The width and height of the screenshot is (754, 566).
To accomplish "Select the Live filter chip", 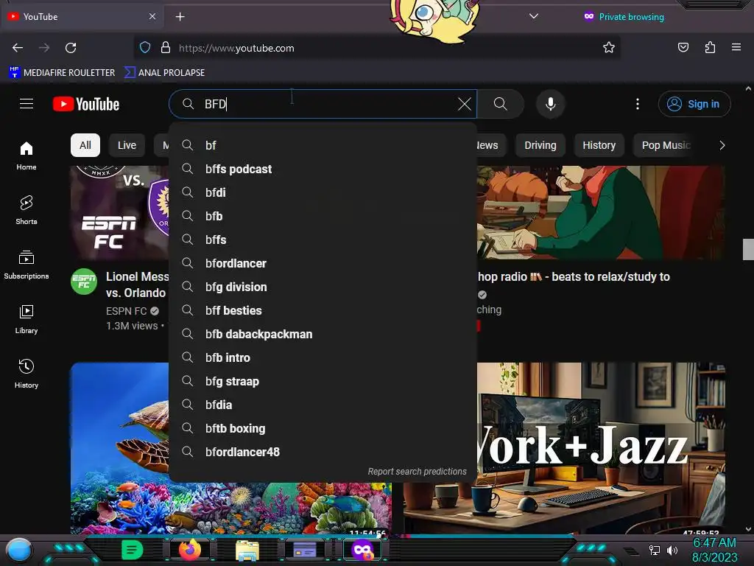I will pyautogui.click(x=127, y=145).
